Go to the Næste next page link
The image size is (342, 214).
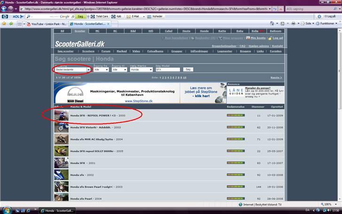tap(276, 77)
